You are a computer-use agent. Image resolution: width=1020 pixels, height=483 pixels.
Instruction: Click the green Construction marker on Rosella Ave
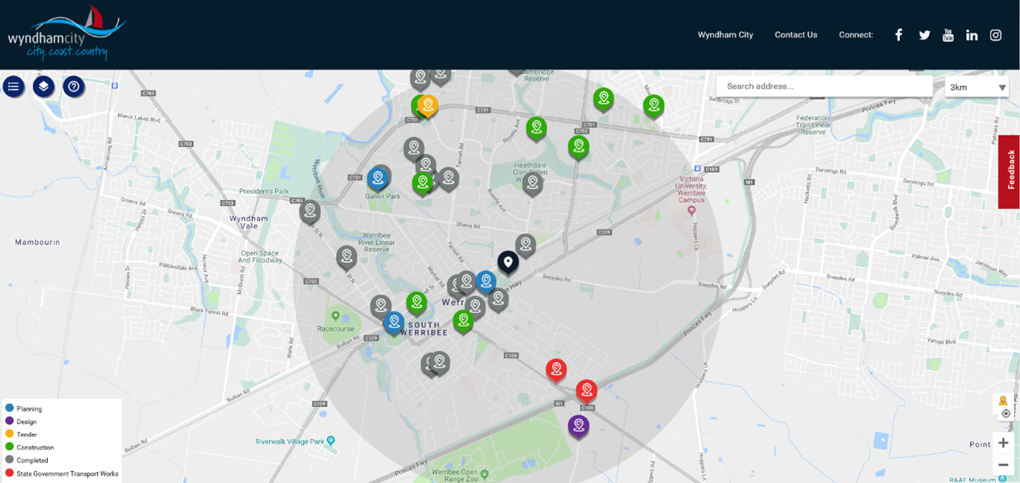click(537, 128)
